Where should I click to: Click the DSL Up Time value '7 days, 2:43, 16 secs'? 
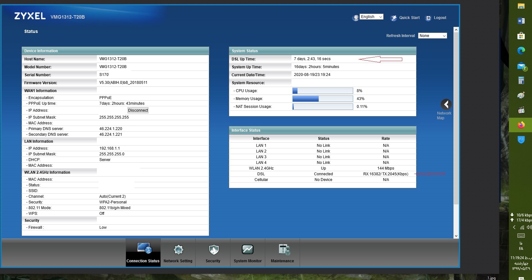pyautogui.click(x=312, y=59)
